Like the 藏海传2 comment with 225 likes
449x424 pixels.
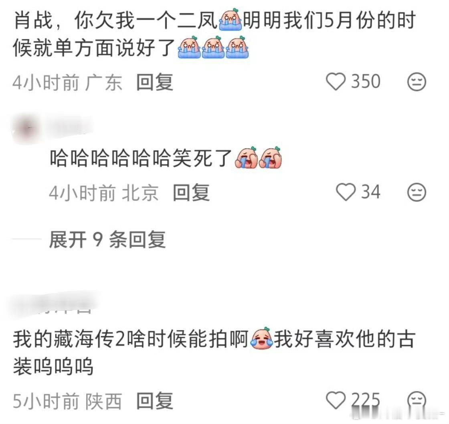click(353, 400)
